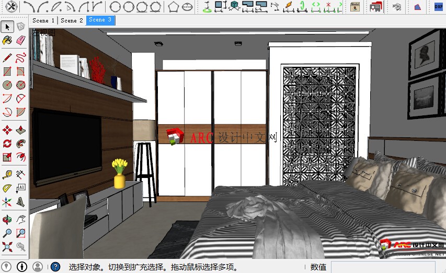Click the Zoom magnifier tool
The image size is (446, 273).
[7, 233]
